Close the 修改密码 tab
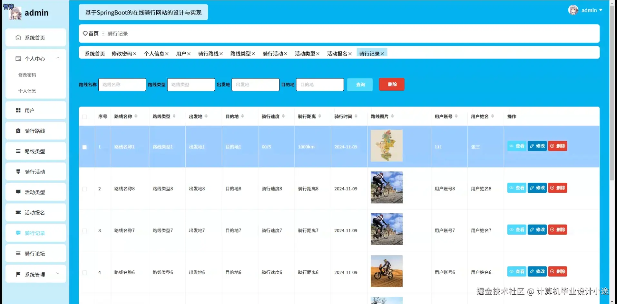 (135, 54)
